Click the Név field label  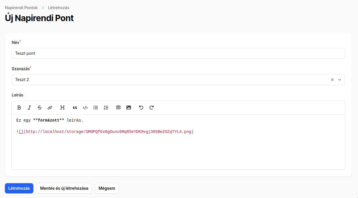[16, 43]
